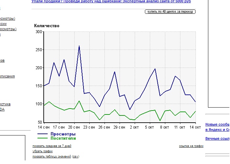Download data via the 'csv' link
The width and height of the screenshot is (230, 164).
pyautogui.click(x=75, y=156)
